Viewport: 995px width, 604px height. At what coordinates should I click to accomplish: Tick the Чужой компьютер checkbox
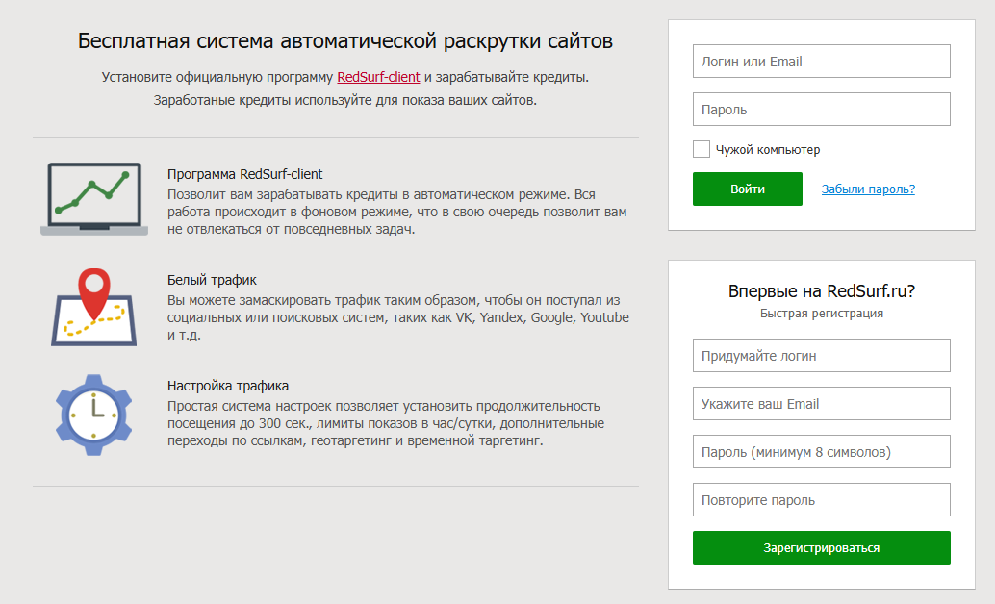(702, 149)
